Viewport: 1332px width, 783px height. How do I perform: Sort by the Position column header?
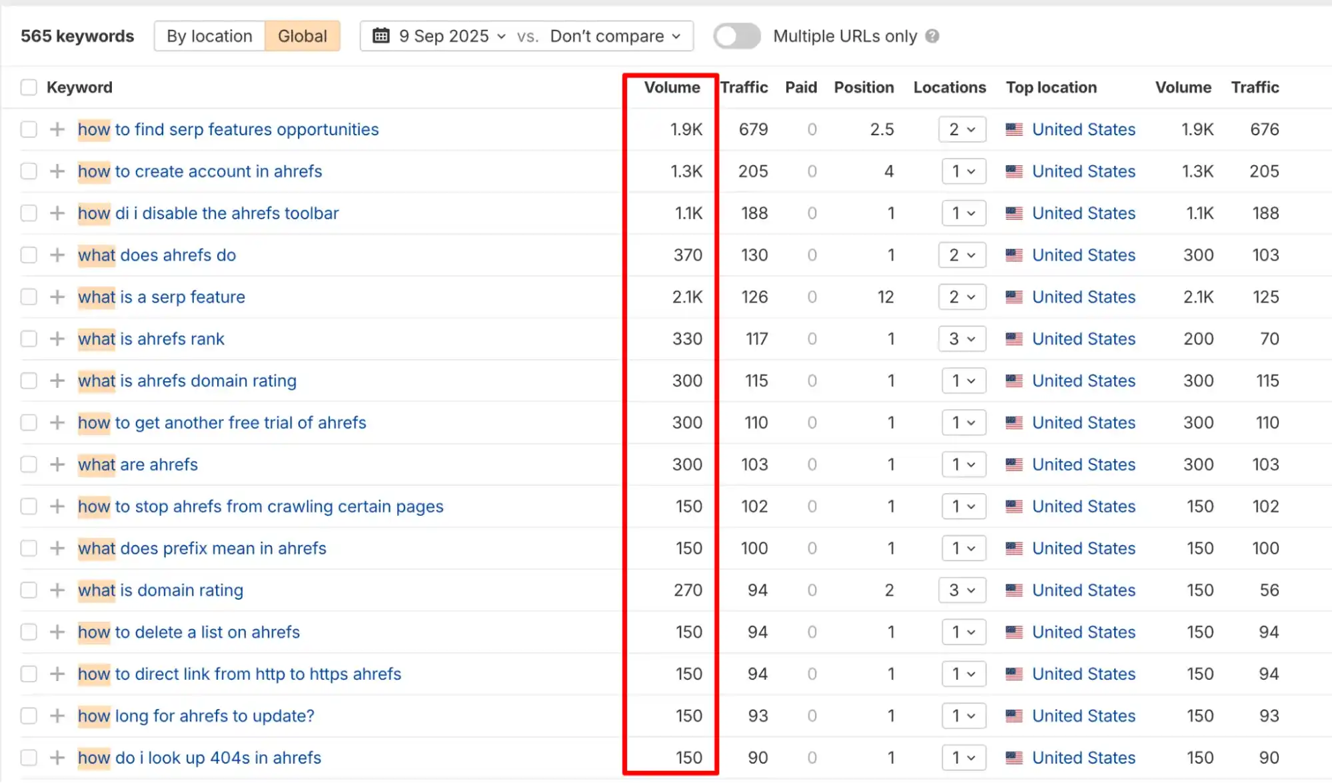(x=864, y=87)
